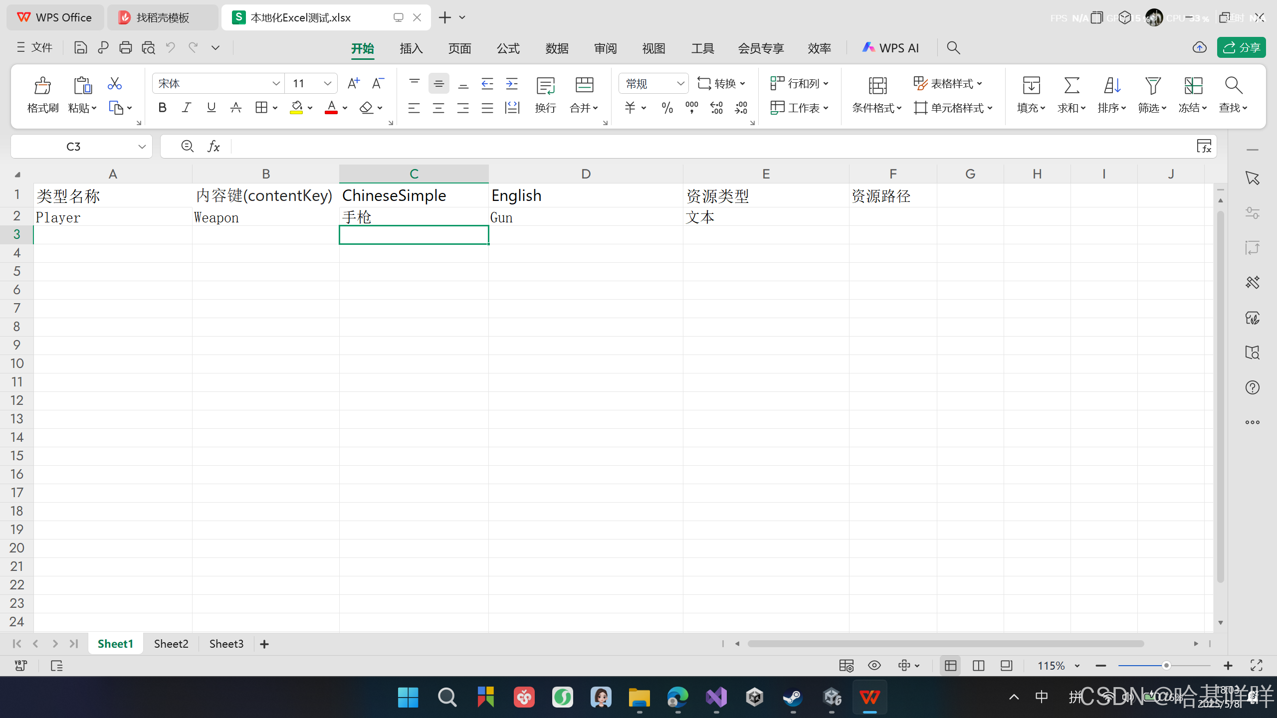1277x718 pixels.
Task: Open the font size dropdown
Action: coord(327,83)
